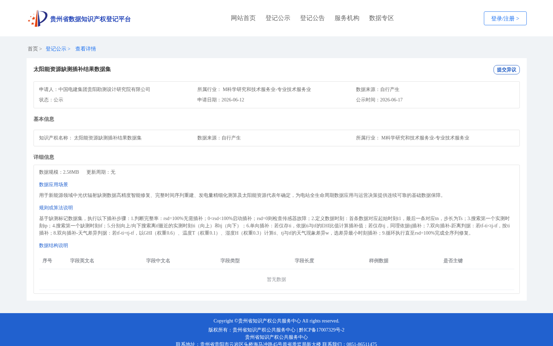Click the Copyright footer line
This screenshot has height=346, width=553.
(276, 321)
